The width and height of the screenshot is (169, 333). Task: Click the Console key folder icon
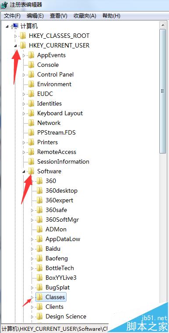(31, 65)
